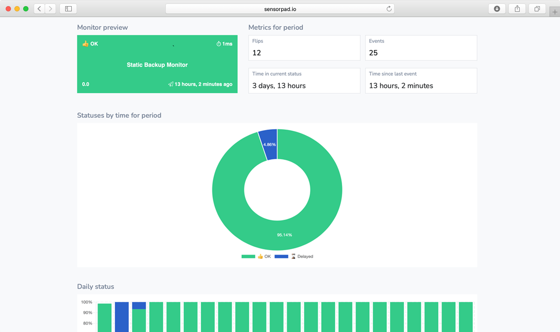Toggle the OK legend green swatch
This screenshot has width=560, height=332.
248,256
